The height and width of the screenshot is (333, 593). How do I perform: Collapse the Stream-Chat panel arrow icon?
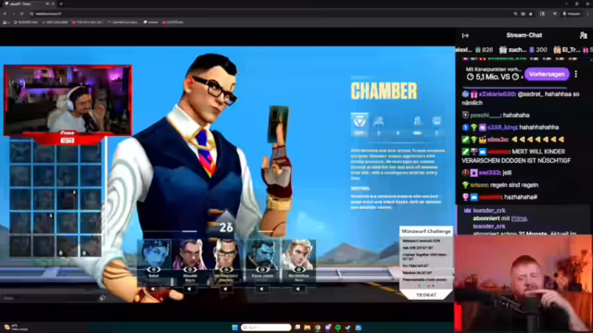465,35
